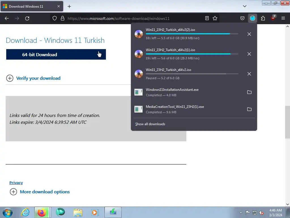Open Windows Media Player taskbar icon
This screenshot has width=290, height=218.
pyautogui.click(x=95, y=212)
